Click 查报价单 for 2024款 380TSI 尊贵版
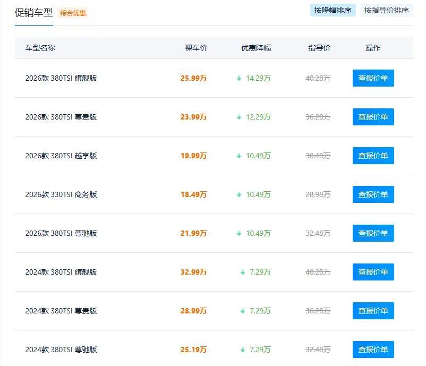 pos(373,311)
